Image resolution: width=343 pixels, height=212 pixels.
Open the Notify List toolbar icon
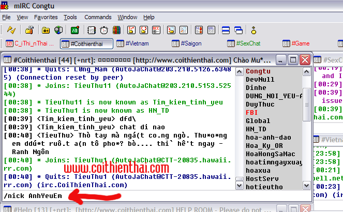199,30
